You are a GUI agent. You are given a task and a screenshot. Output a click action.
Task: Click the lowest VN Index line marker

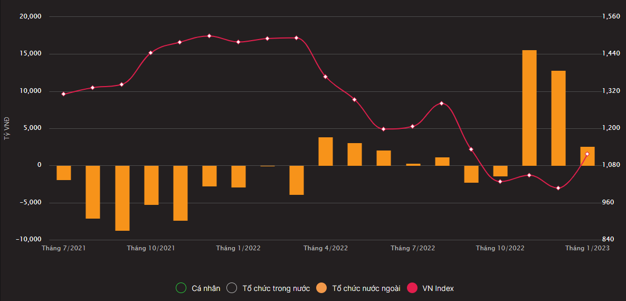tap(558, 188)
